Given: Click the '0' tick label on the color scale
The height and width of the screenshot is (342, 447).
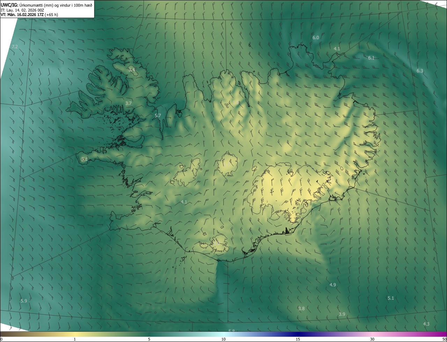Looking at the screenshot, I should [x=1, y=339].
